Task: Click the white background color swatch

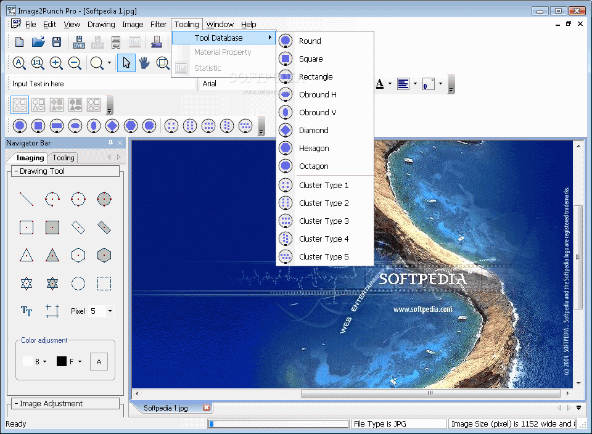Action: (x=28, y=361)
